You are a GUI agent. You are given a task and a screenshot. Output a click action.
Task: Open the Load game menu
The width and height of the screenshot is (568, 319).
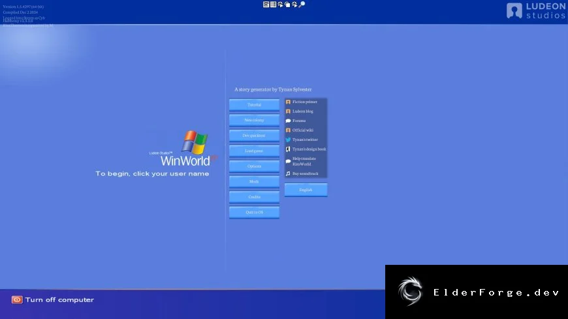coord(254,151)
